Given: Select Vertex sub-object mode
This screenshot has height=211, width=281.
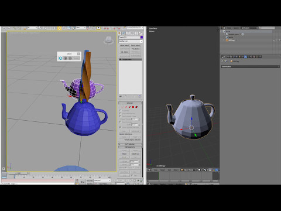Looking at the screenshot, I should click(122, 107).
